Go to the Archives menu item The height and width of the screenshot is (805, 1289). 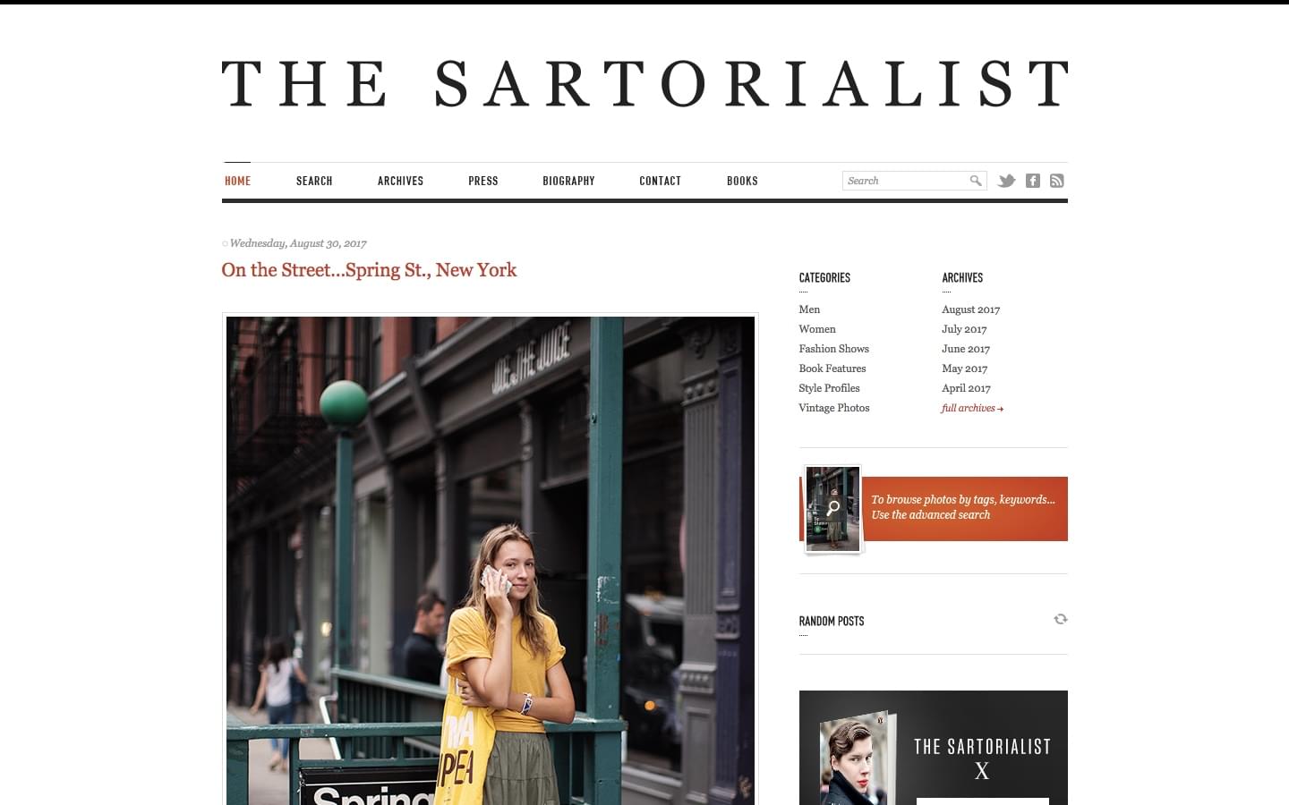pyautogui.click(x=400, y=181)
